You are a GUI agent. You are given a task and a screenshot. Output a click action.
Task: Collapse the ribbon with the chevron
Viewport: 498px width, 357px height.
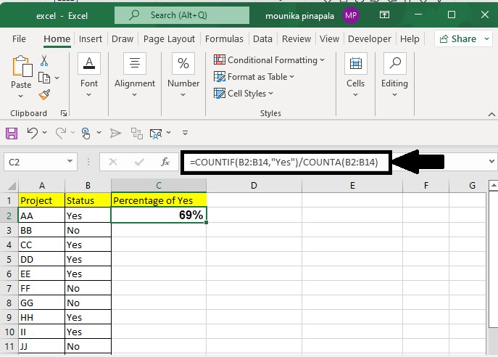click(491, 115)
